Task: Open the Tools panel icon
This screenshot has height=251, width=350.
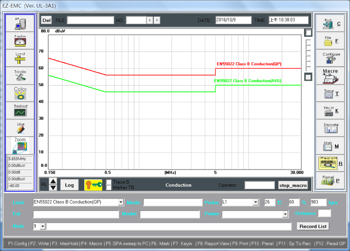Action: (x=20, y=76)
